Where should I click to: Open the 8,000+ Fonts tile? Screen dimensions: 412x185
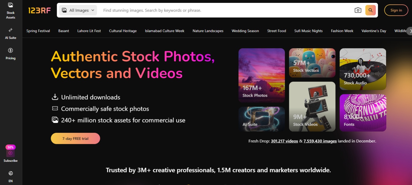click(363, 113)
